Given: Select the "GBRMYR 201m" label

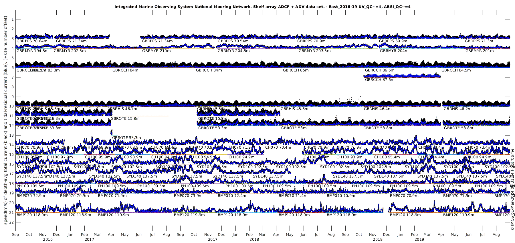Looking at the screenshot, I should tap(480, 51).
